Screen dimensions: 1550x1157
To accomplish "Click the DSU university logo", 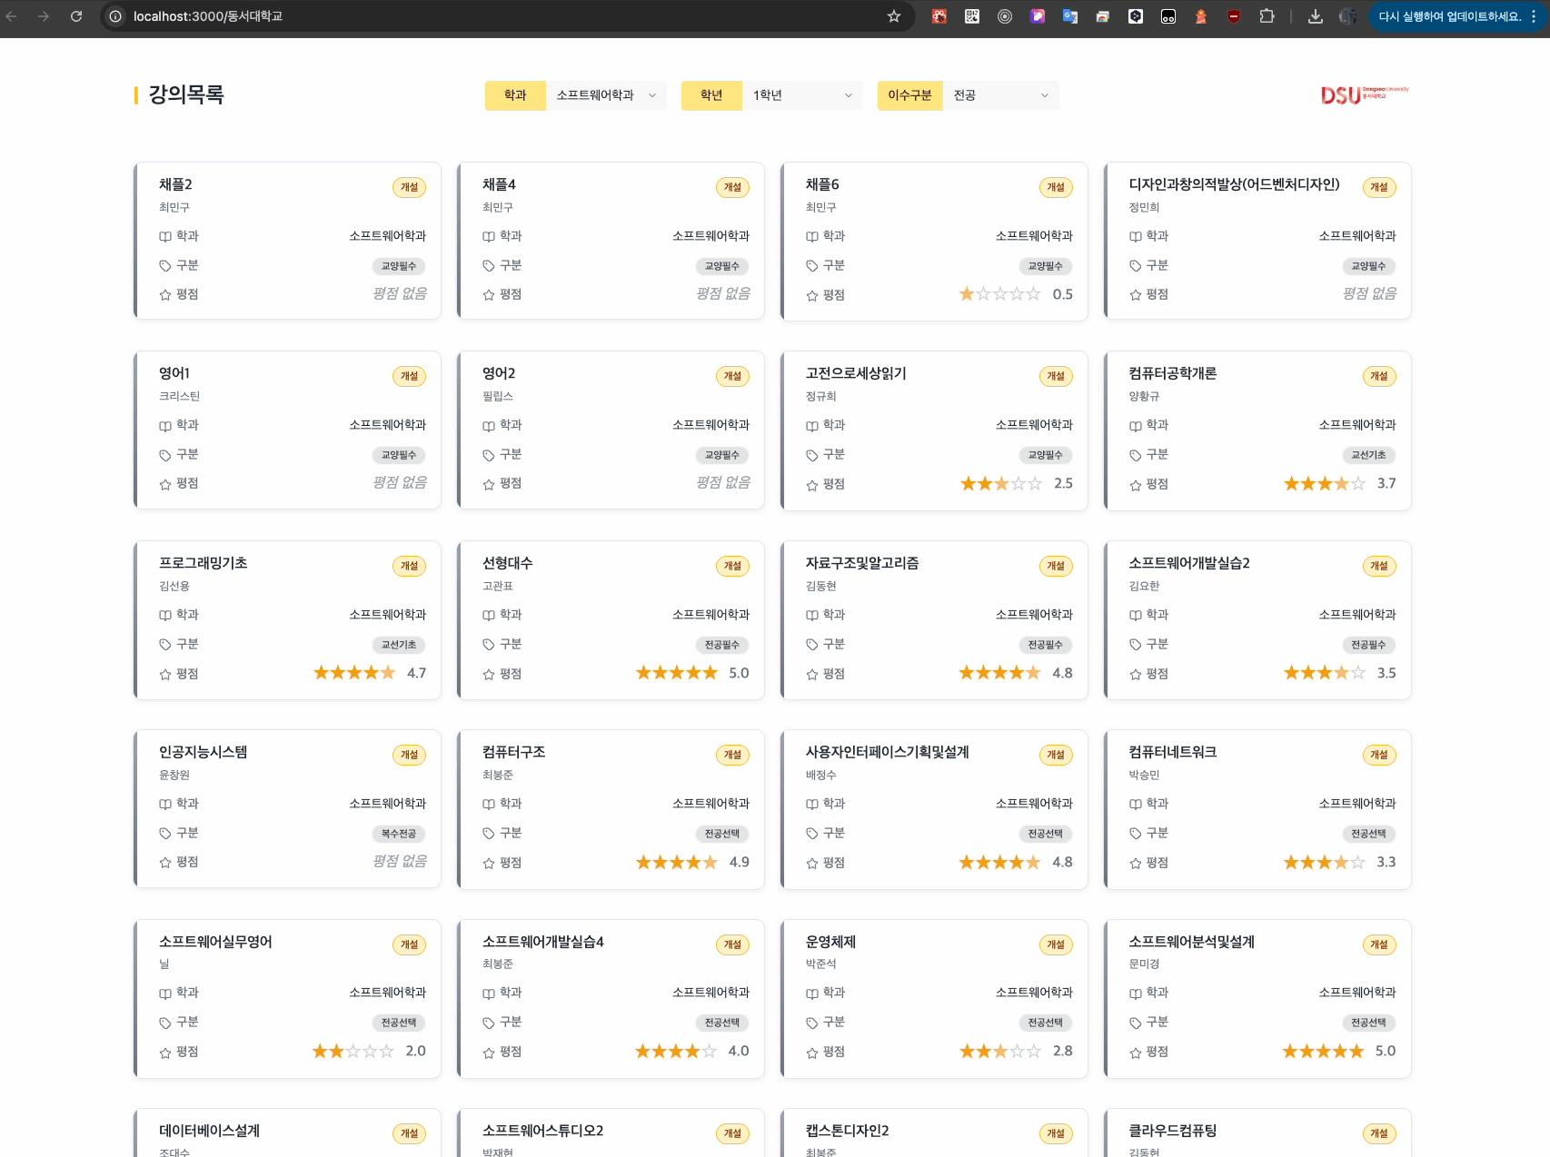I will 1363,94.
